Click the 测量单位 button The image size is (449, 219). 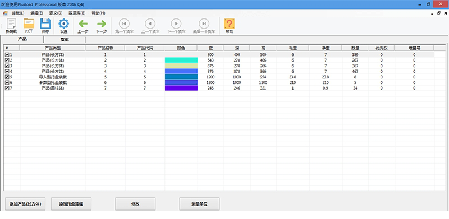click(x=200, y=204)
